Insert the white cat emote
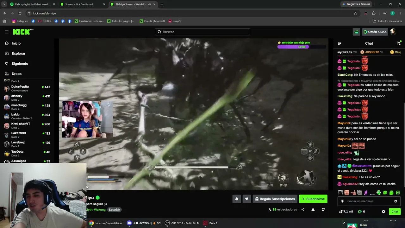 point(359,193)
